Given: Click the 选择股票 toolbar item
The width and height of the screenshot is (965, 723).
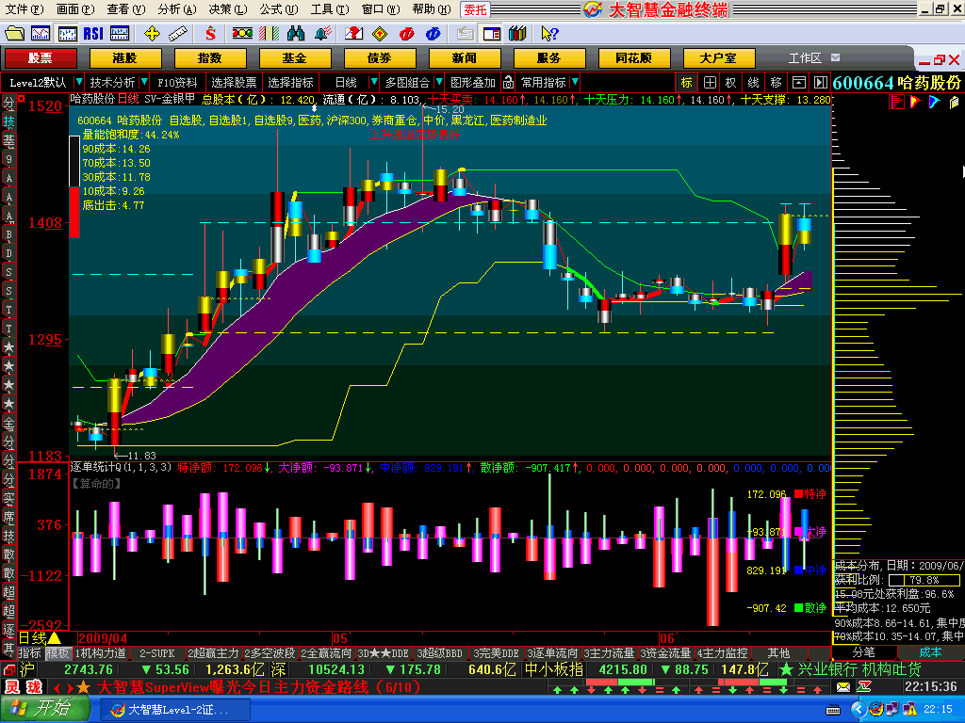Looking at the screenshot, I should tap(235, 83).
